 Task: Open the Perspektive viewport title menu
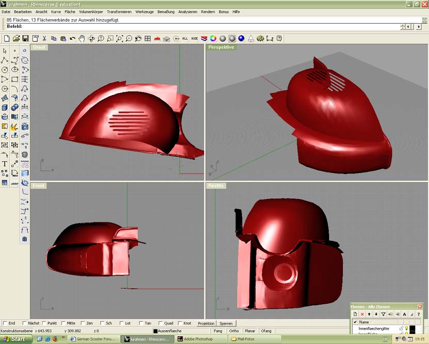pos(221,47)
